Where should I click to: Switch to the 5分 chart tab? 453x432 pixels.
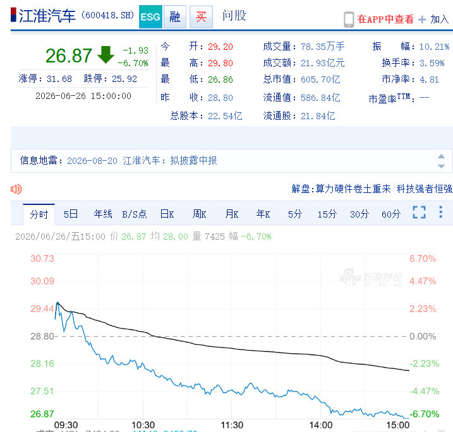(295, 214)
